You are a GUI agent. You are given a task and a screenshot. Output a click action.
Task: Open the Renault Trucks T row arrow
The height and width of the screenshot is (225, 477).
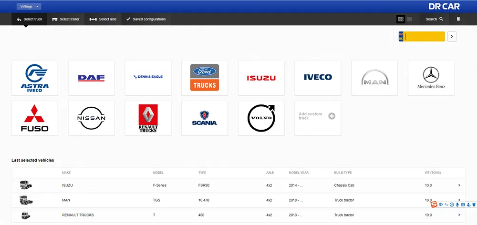click(x=459, y=215)
